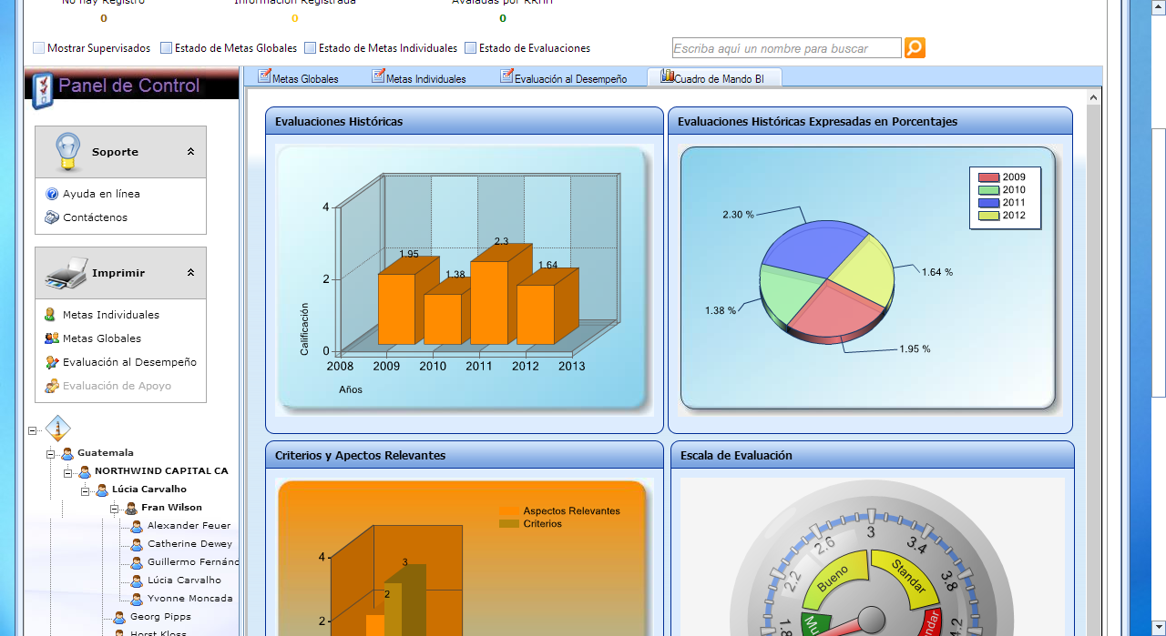The width and height of the screenshot is (1166, 636).
Task: Focus the name search input field
Action: [x=787, y=48]
